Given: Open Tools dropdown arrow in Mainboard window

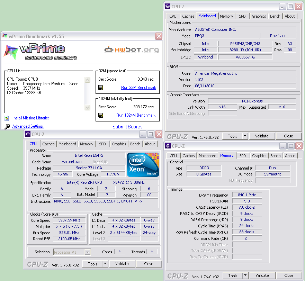Looking at the screenshot, I should pos(245,136).
